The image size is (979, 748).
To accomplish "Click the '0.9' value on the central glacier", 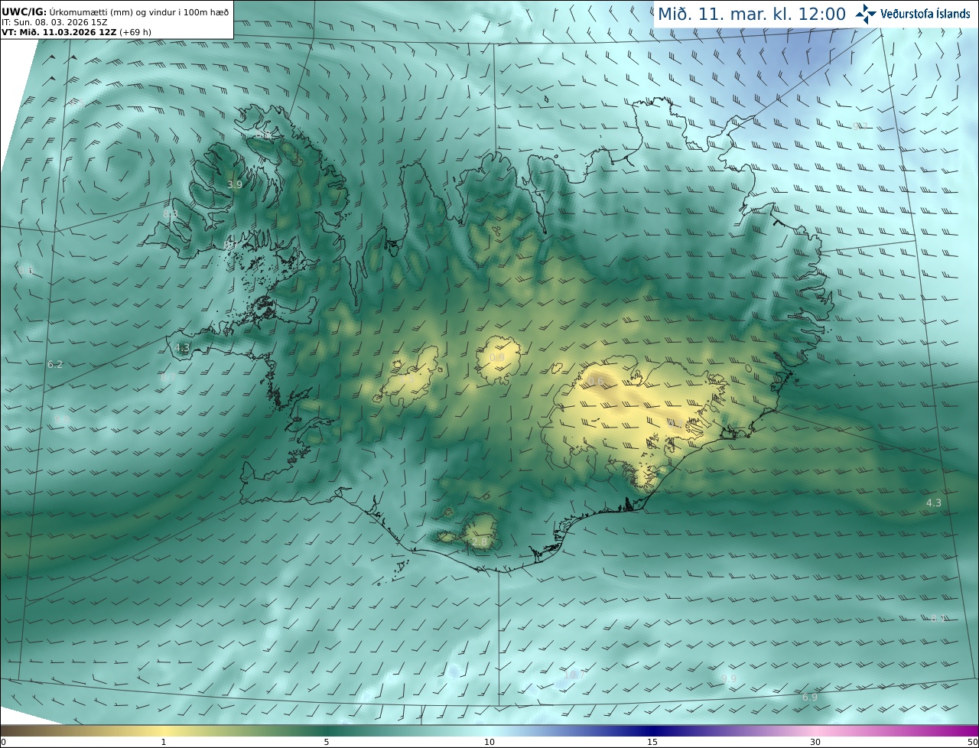I will click(x=497, y=358).
